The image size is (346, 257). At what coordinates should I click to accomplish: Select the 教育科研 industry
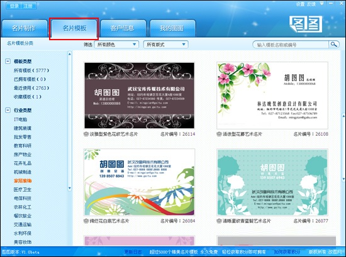[x=23, y=146]
